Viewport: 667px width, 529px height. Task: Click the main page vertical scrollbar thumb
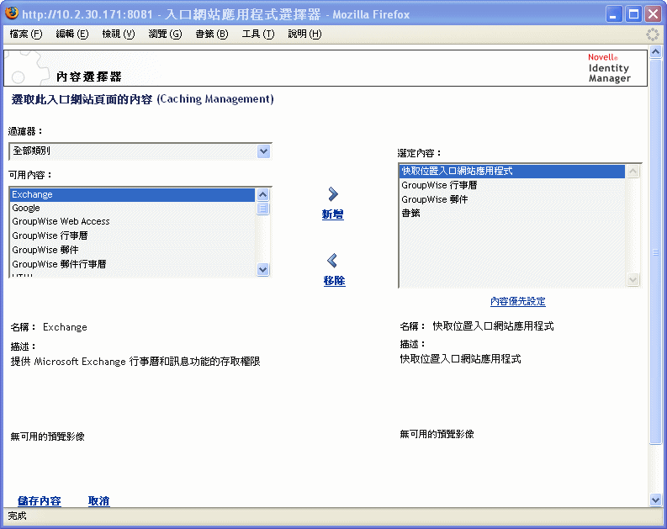tap(655, 252)
